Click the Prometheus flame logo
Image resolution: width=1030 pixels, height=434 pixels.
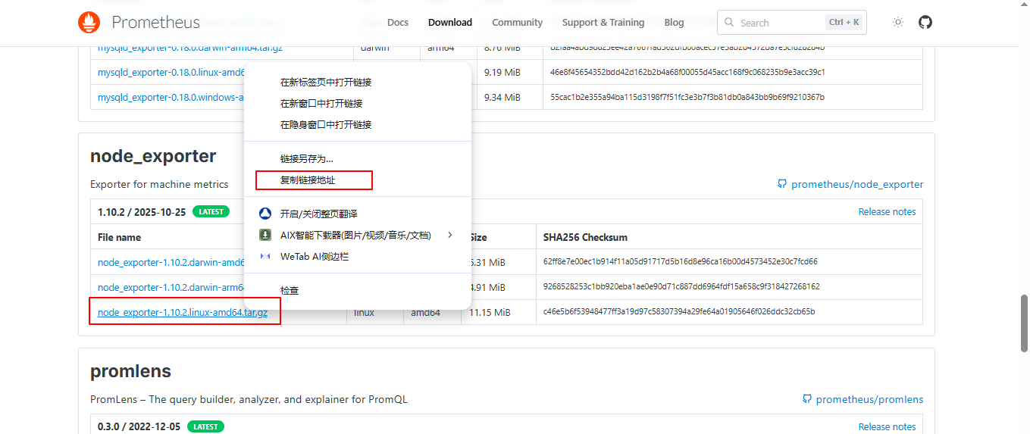(89, 23)
